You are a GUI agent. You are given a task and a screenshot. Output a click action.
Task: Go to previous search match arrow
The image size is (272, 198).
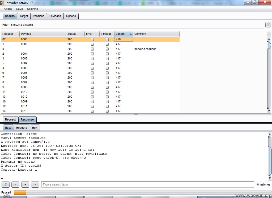(x=15, y=184)
